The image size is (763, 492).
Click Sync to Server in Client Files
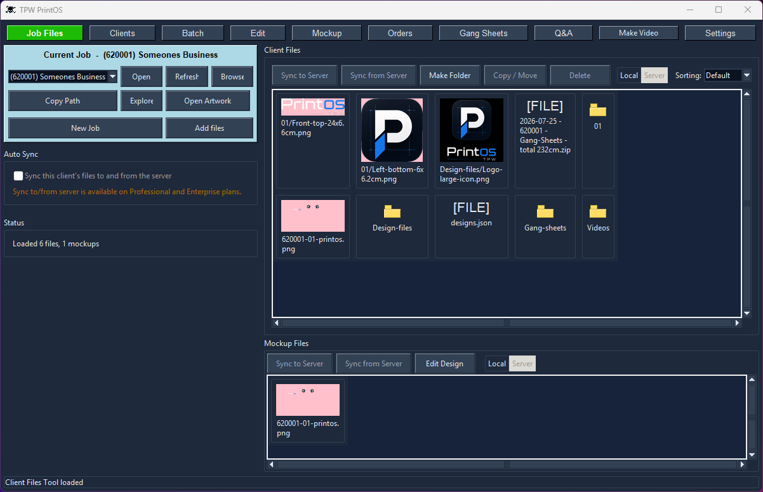[x=305, y=76]
